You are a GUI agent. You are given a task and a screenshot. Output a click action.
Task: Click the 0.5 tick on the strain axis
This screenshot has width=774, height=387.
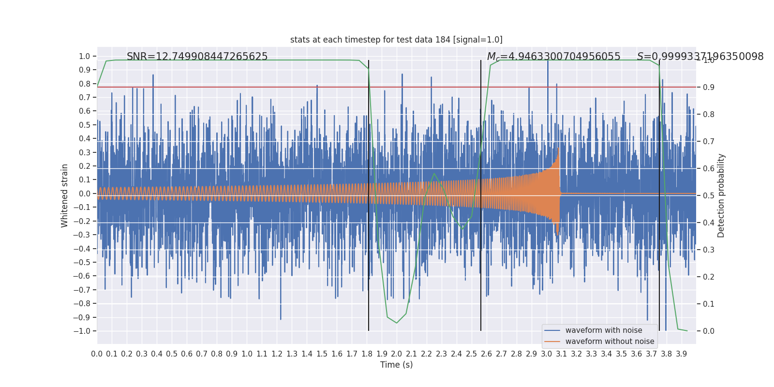coord(84,125)
